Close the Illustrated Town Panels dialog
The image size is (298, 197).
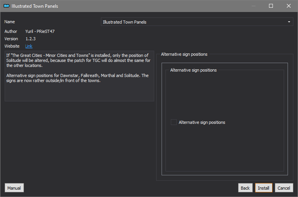(288, 6)
